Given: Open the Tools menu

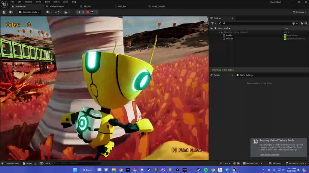Looking at the screenshot, I should [x=39, y=2].
